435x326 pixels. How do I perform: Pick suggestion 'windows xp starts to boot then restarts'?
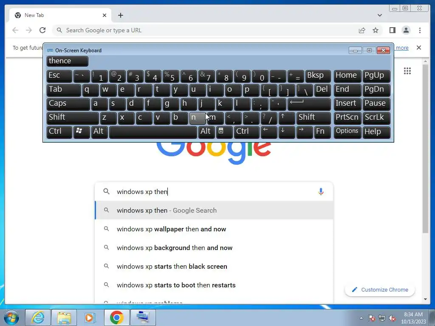tap(214, 285)
